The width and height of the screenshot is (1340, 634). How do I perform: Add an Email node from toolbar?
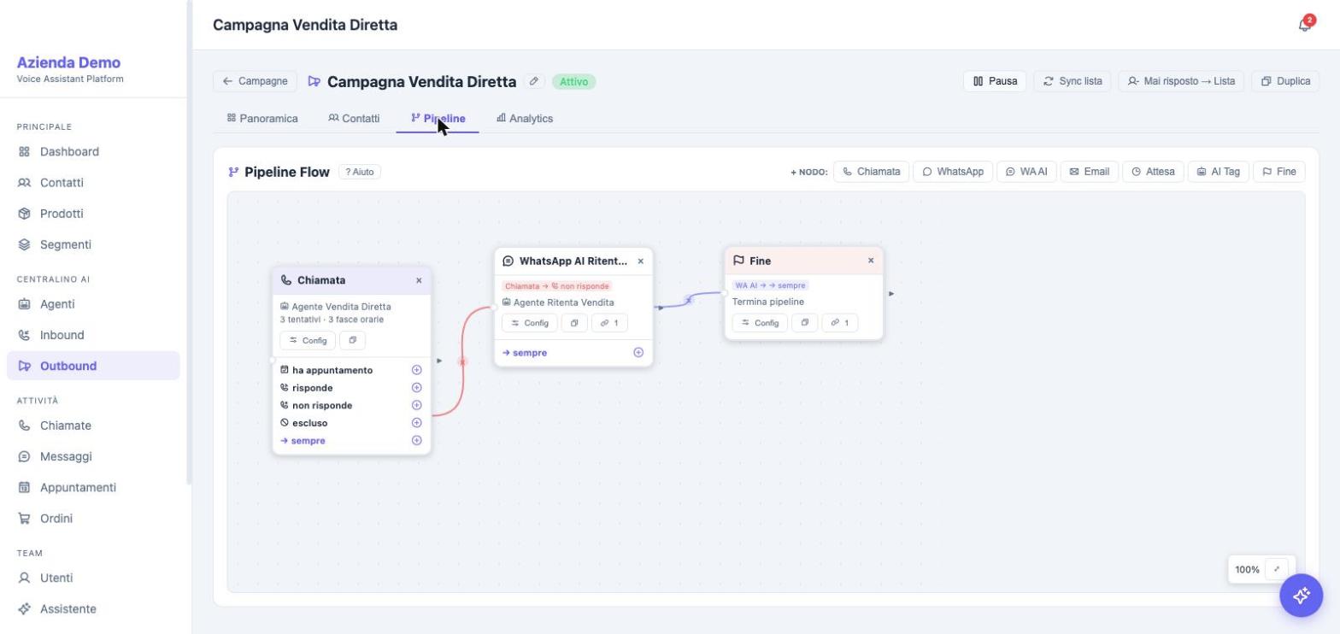pos(1090,172)
